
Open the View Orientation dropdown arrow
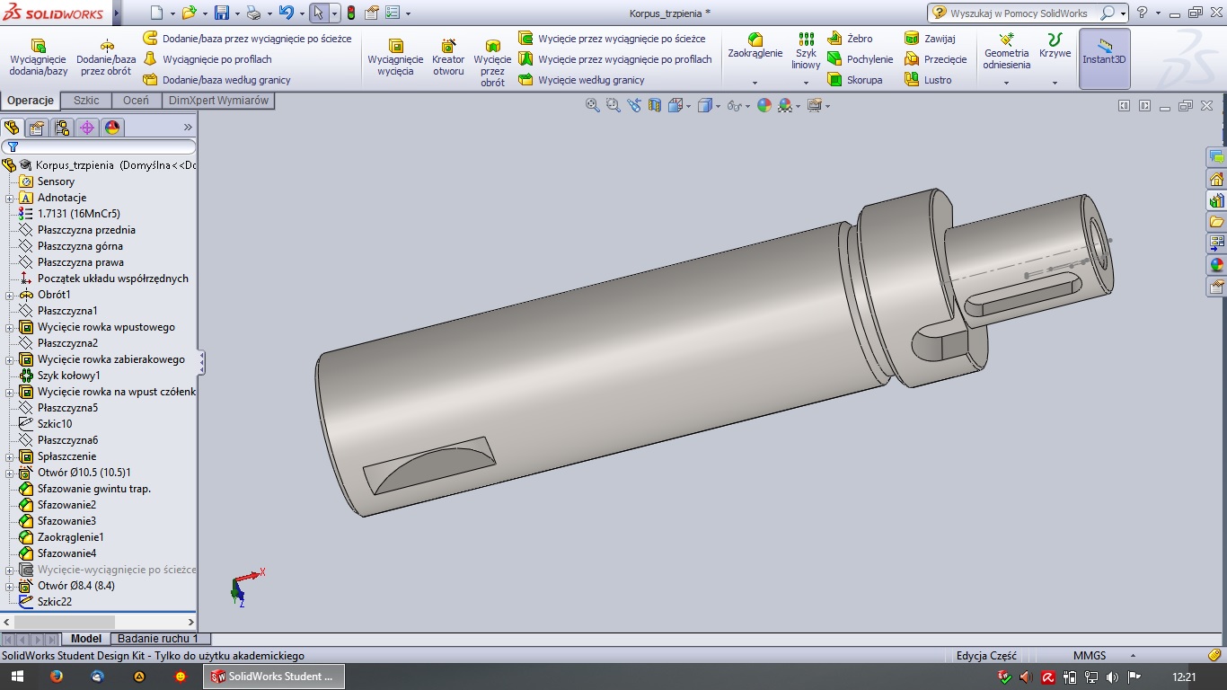(688, 106)
